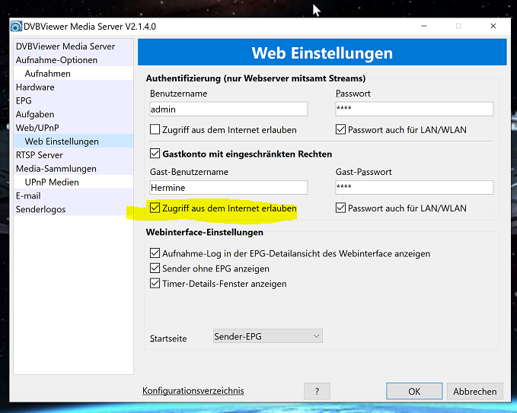Open 'RTSP Server' settings page

click(74, 155)
